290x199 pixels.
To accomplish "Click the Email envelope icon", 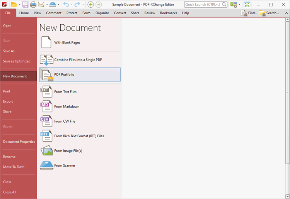I will point(41,4).
